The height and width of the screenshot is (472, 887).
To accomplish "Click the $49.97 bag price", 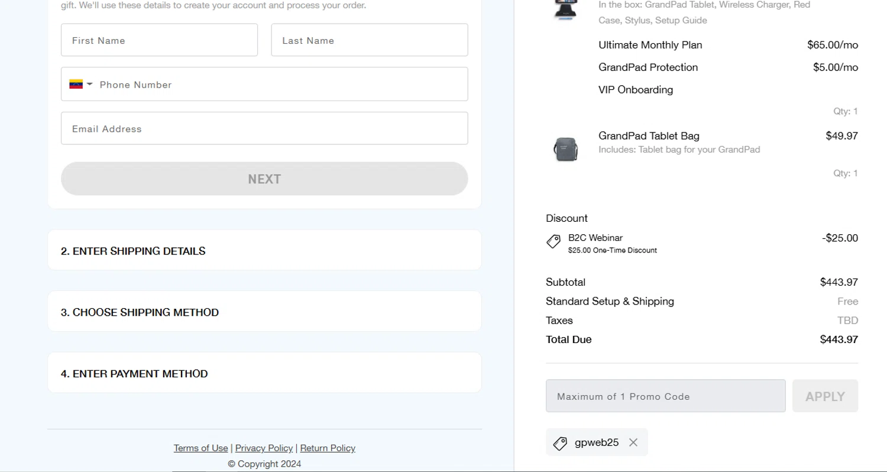I will pos(841,136).
